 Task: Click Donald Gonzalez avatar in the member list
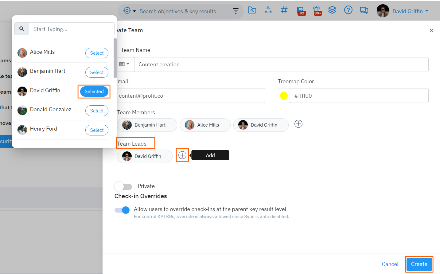[22, 110]
